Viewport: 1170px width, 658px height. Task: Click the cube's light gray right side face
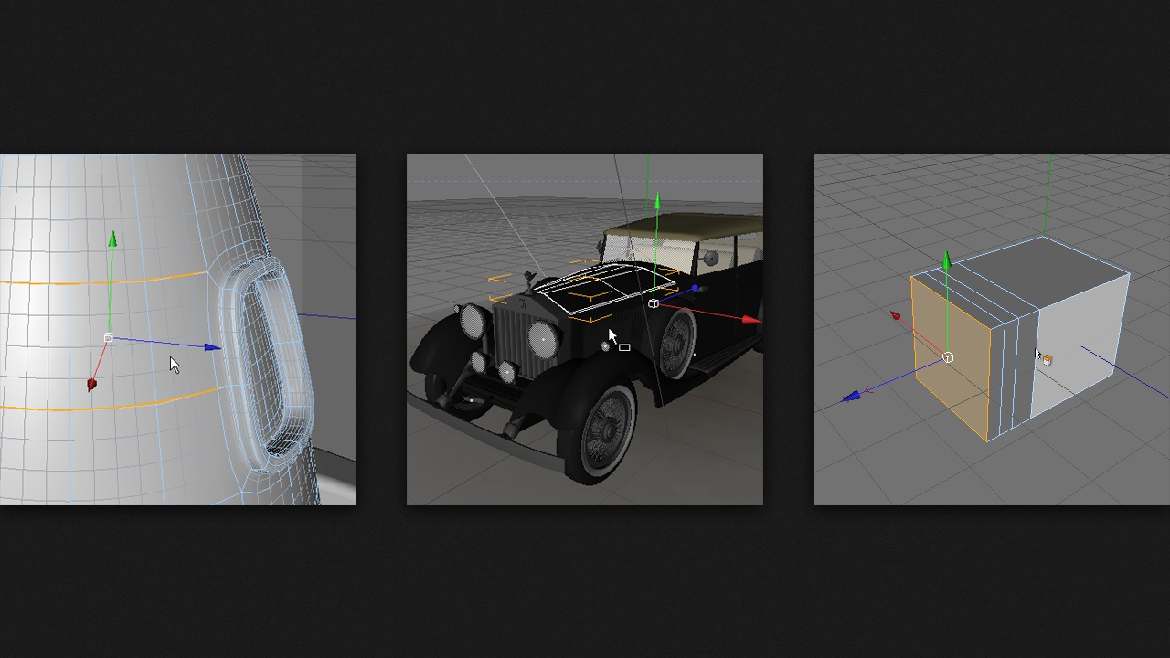click(1079, 347)
